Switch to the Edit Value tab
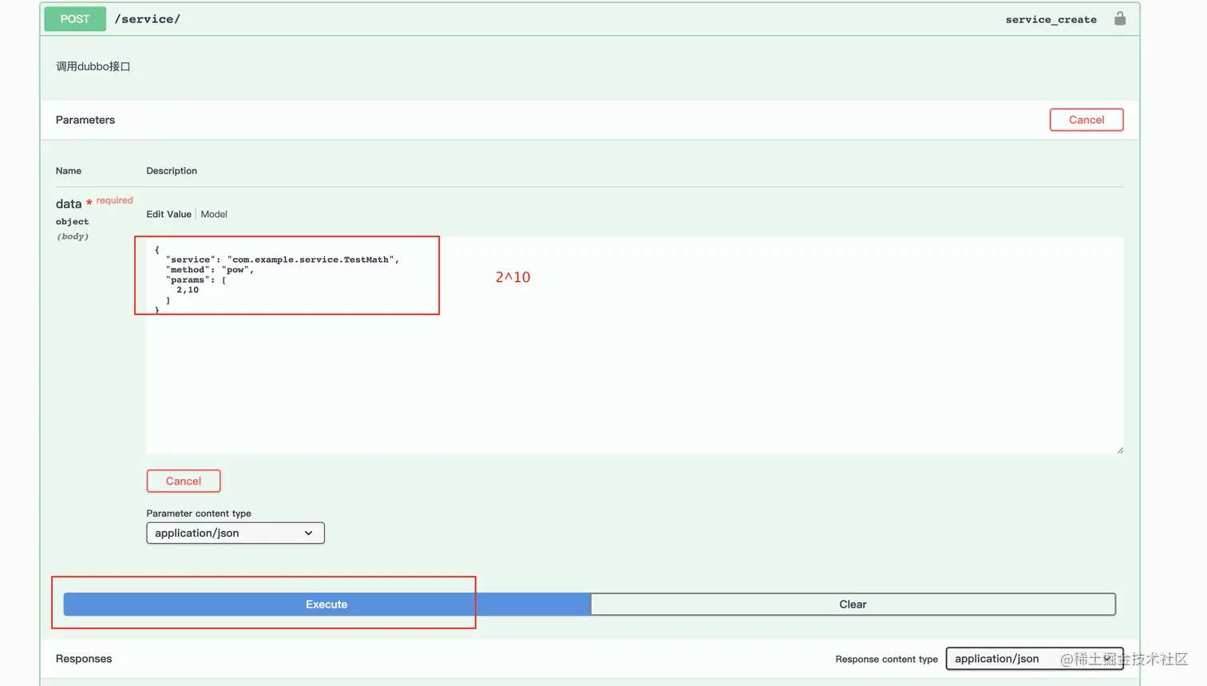This screenshot has width=1207, height=686. pos(168,214)
